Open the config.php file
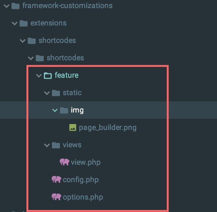 point(81,180)
